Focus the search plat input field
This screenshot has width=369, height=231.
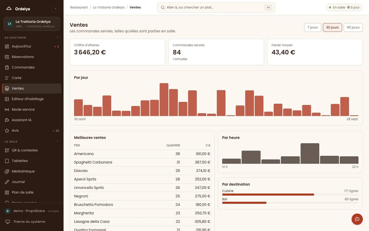(x=216, y=7)
